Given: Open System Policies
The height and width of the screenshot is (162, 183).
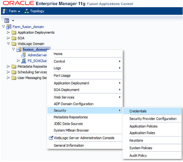Looking at the screenshot, I should pos(152,148).
